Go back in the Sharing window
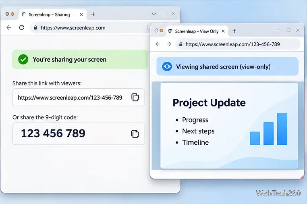Viewport: 307px width, 204px height. [x=9, y=28]
